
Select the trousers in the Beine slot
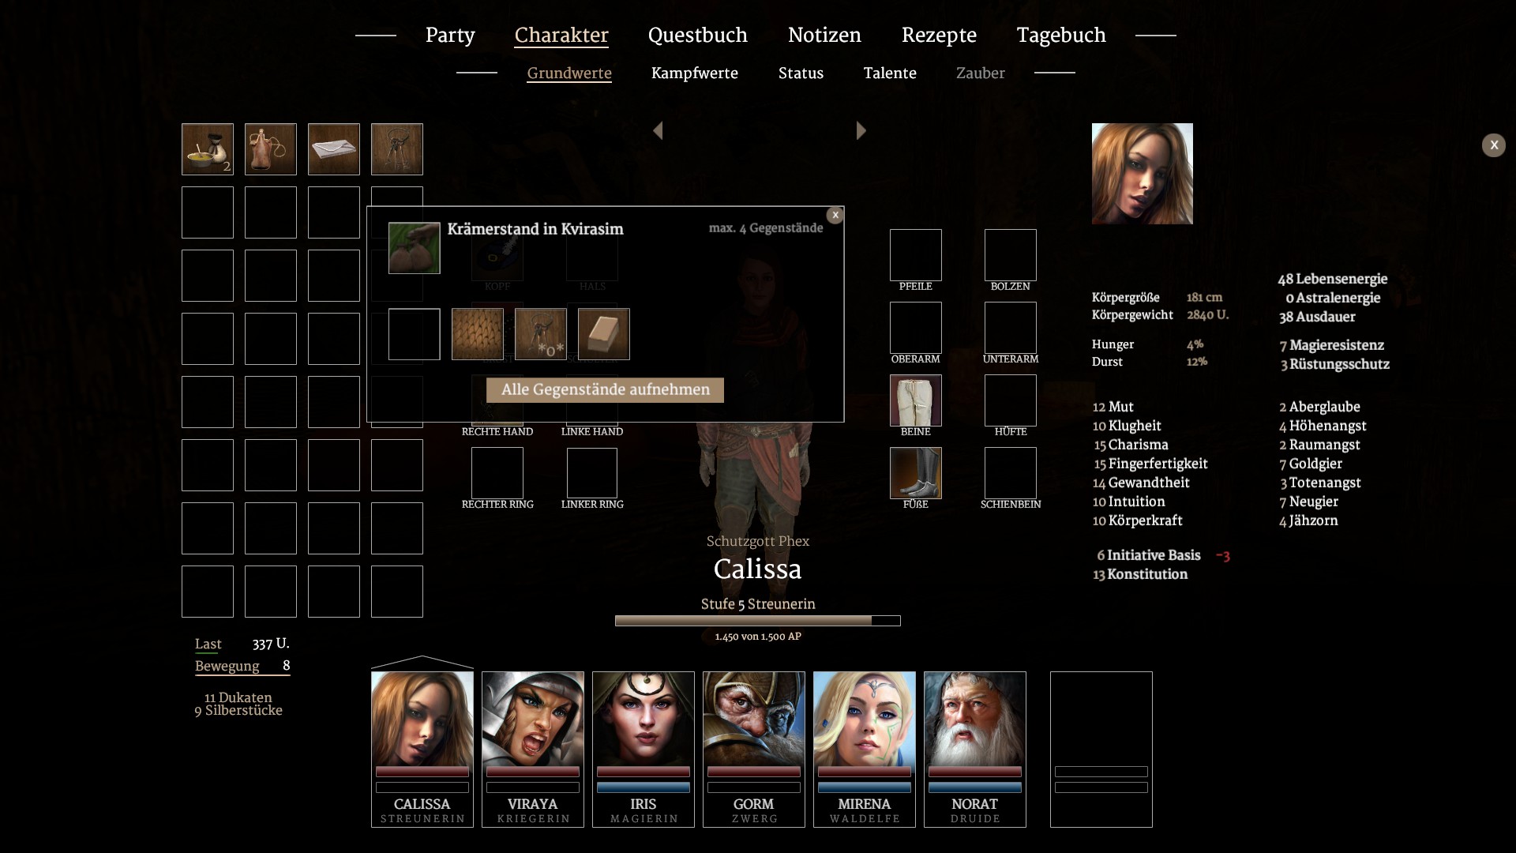click(x=916, y=400)
